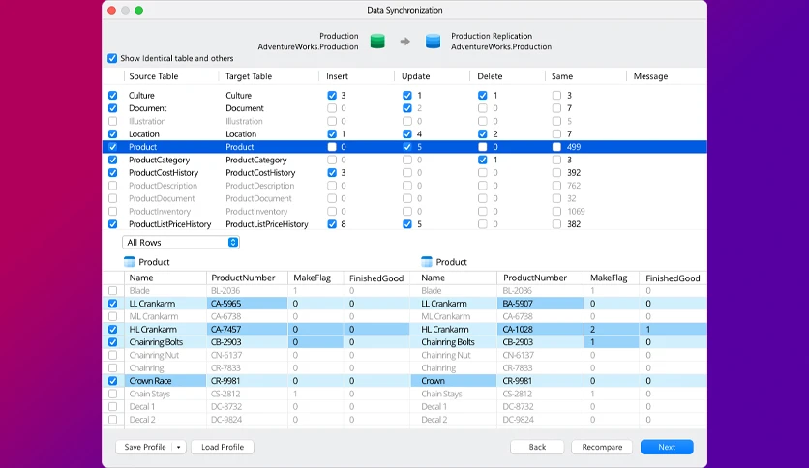This screenshot has width=809, height=468.
Task: Uncheck the Culture source table checkbox
Action: [x=112, y=96]
